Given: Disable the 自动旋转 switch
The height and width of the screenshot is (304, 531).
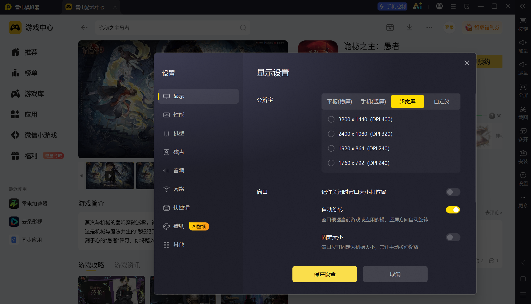Looking at the screenshot, I should coord(453,210).
